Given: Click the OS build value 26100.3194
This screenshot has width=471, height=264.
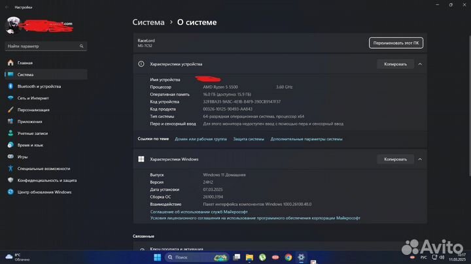Looking at the screenshot, I should 213,197.
